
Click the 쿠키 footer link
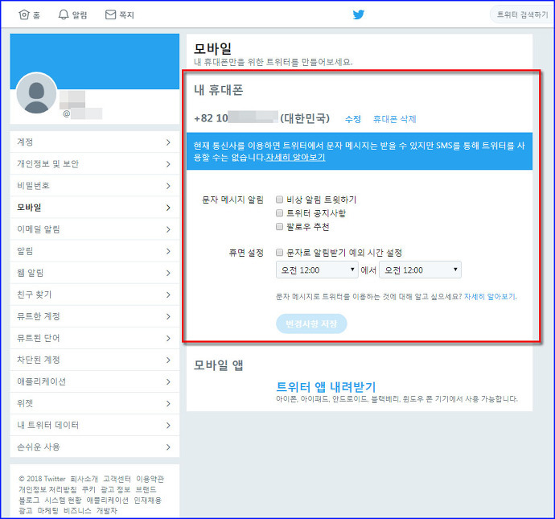point(88,489)
